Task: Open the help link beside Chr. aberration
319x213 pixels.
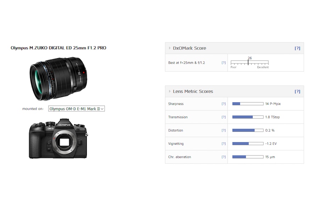Action: tap(223, 157)
